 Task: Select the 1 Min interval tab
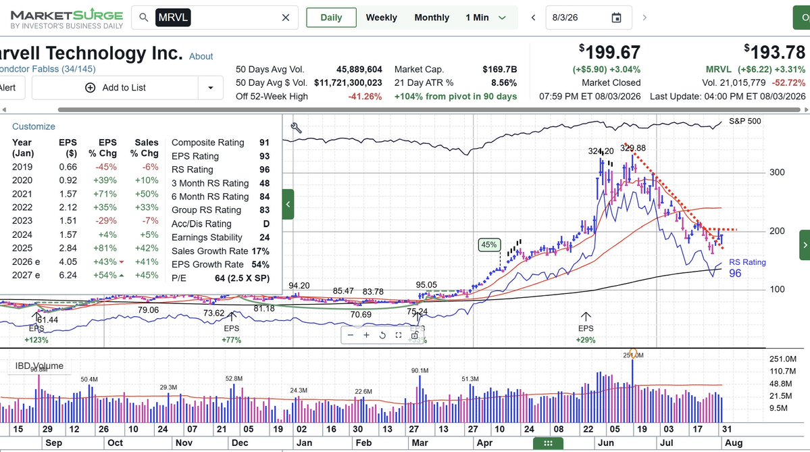point(477,18)
